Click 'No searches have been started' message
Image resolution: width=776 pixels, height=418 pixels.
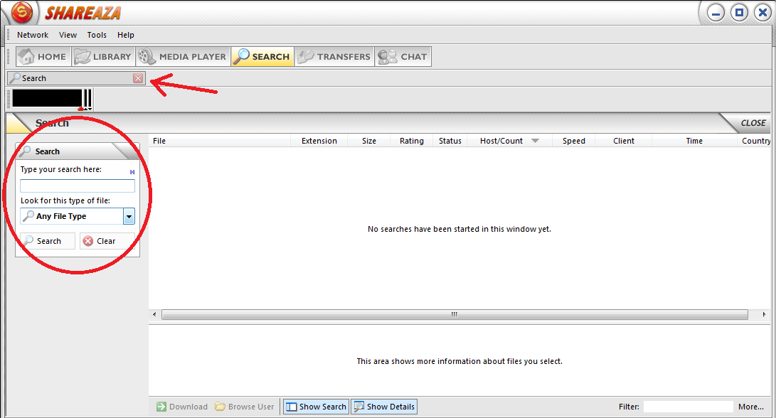click(x=459, y=229)
